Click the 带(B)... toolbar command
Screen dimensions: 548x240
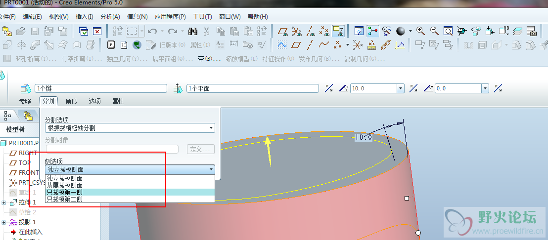coord(209,59)
